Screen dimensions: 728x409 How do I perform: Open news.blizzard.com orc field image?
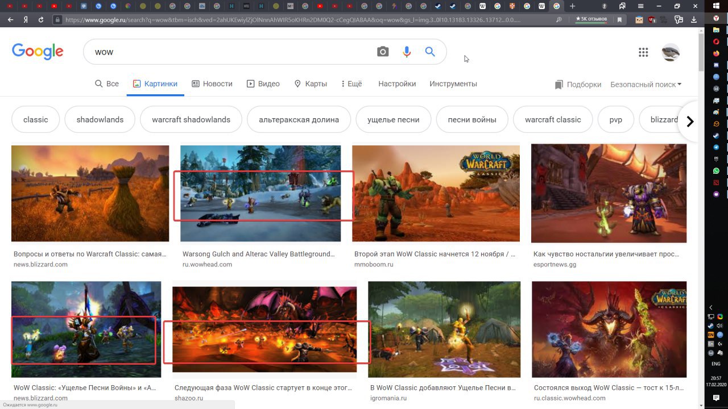[90, 193]
